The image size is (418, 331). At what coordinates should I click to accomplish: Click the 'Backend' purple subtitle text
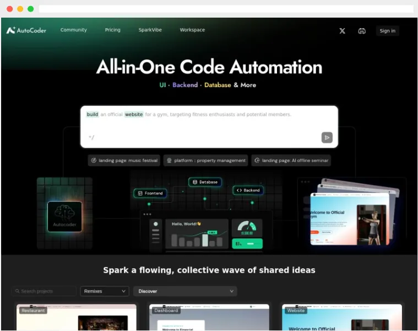(185, 85)
